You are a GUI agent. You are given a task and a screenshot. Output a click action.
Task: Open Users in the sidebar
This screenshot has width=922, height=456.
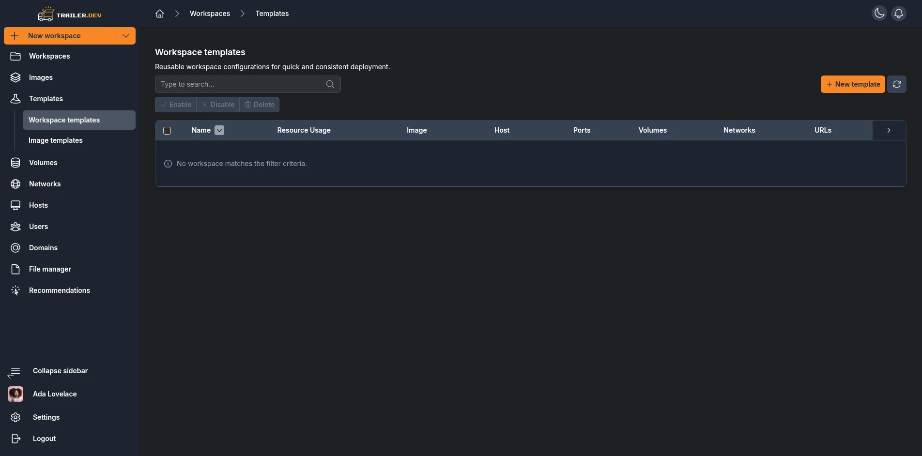coord(70,227)
